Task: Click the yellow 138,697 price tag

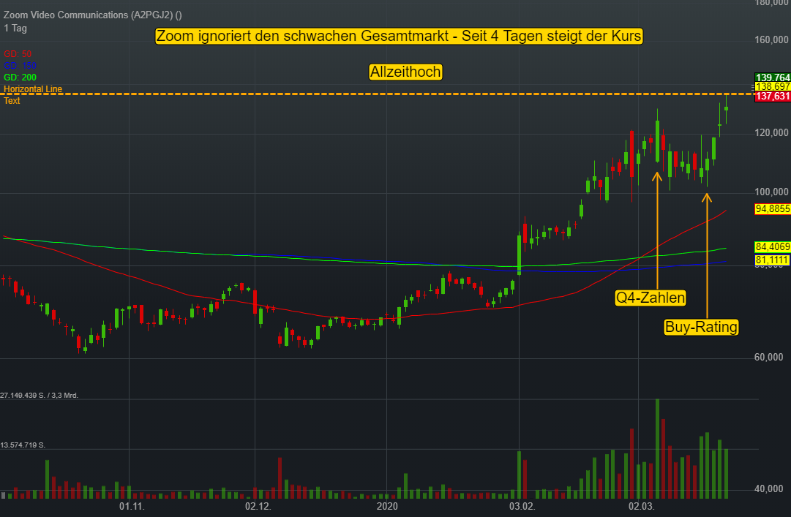Action: coord(772,86)
